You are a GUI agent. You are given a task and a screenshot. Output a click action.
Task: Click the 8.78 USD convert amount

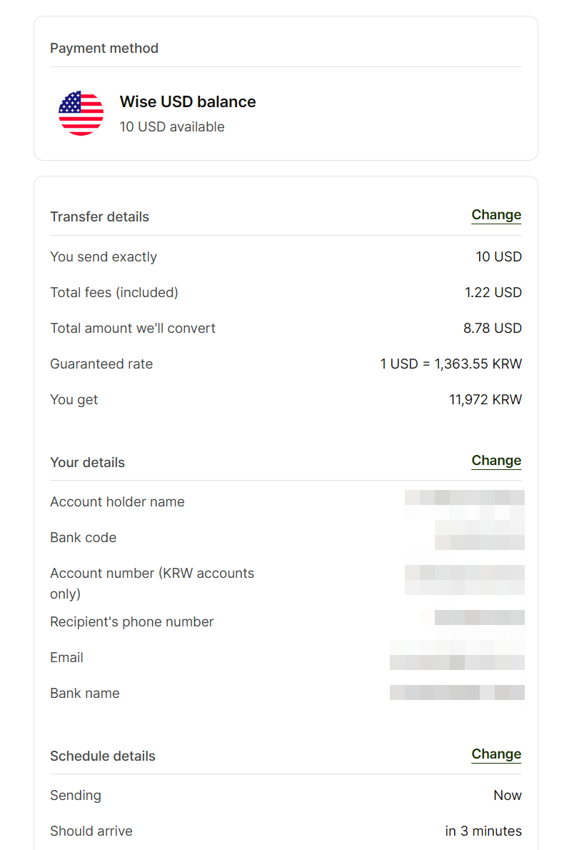point(492,329)
